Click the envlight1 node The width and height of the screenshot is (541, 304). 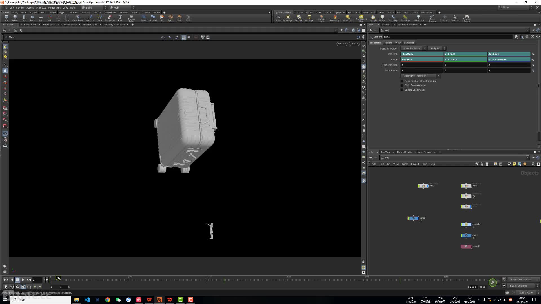click(x=466, y=225)
